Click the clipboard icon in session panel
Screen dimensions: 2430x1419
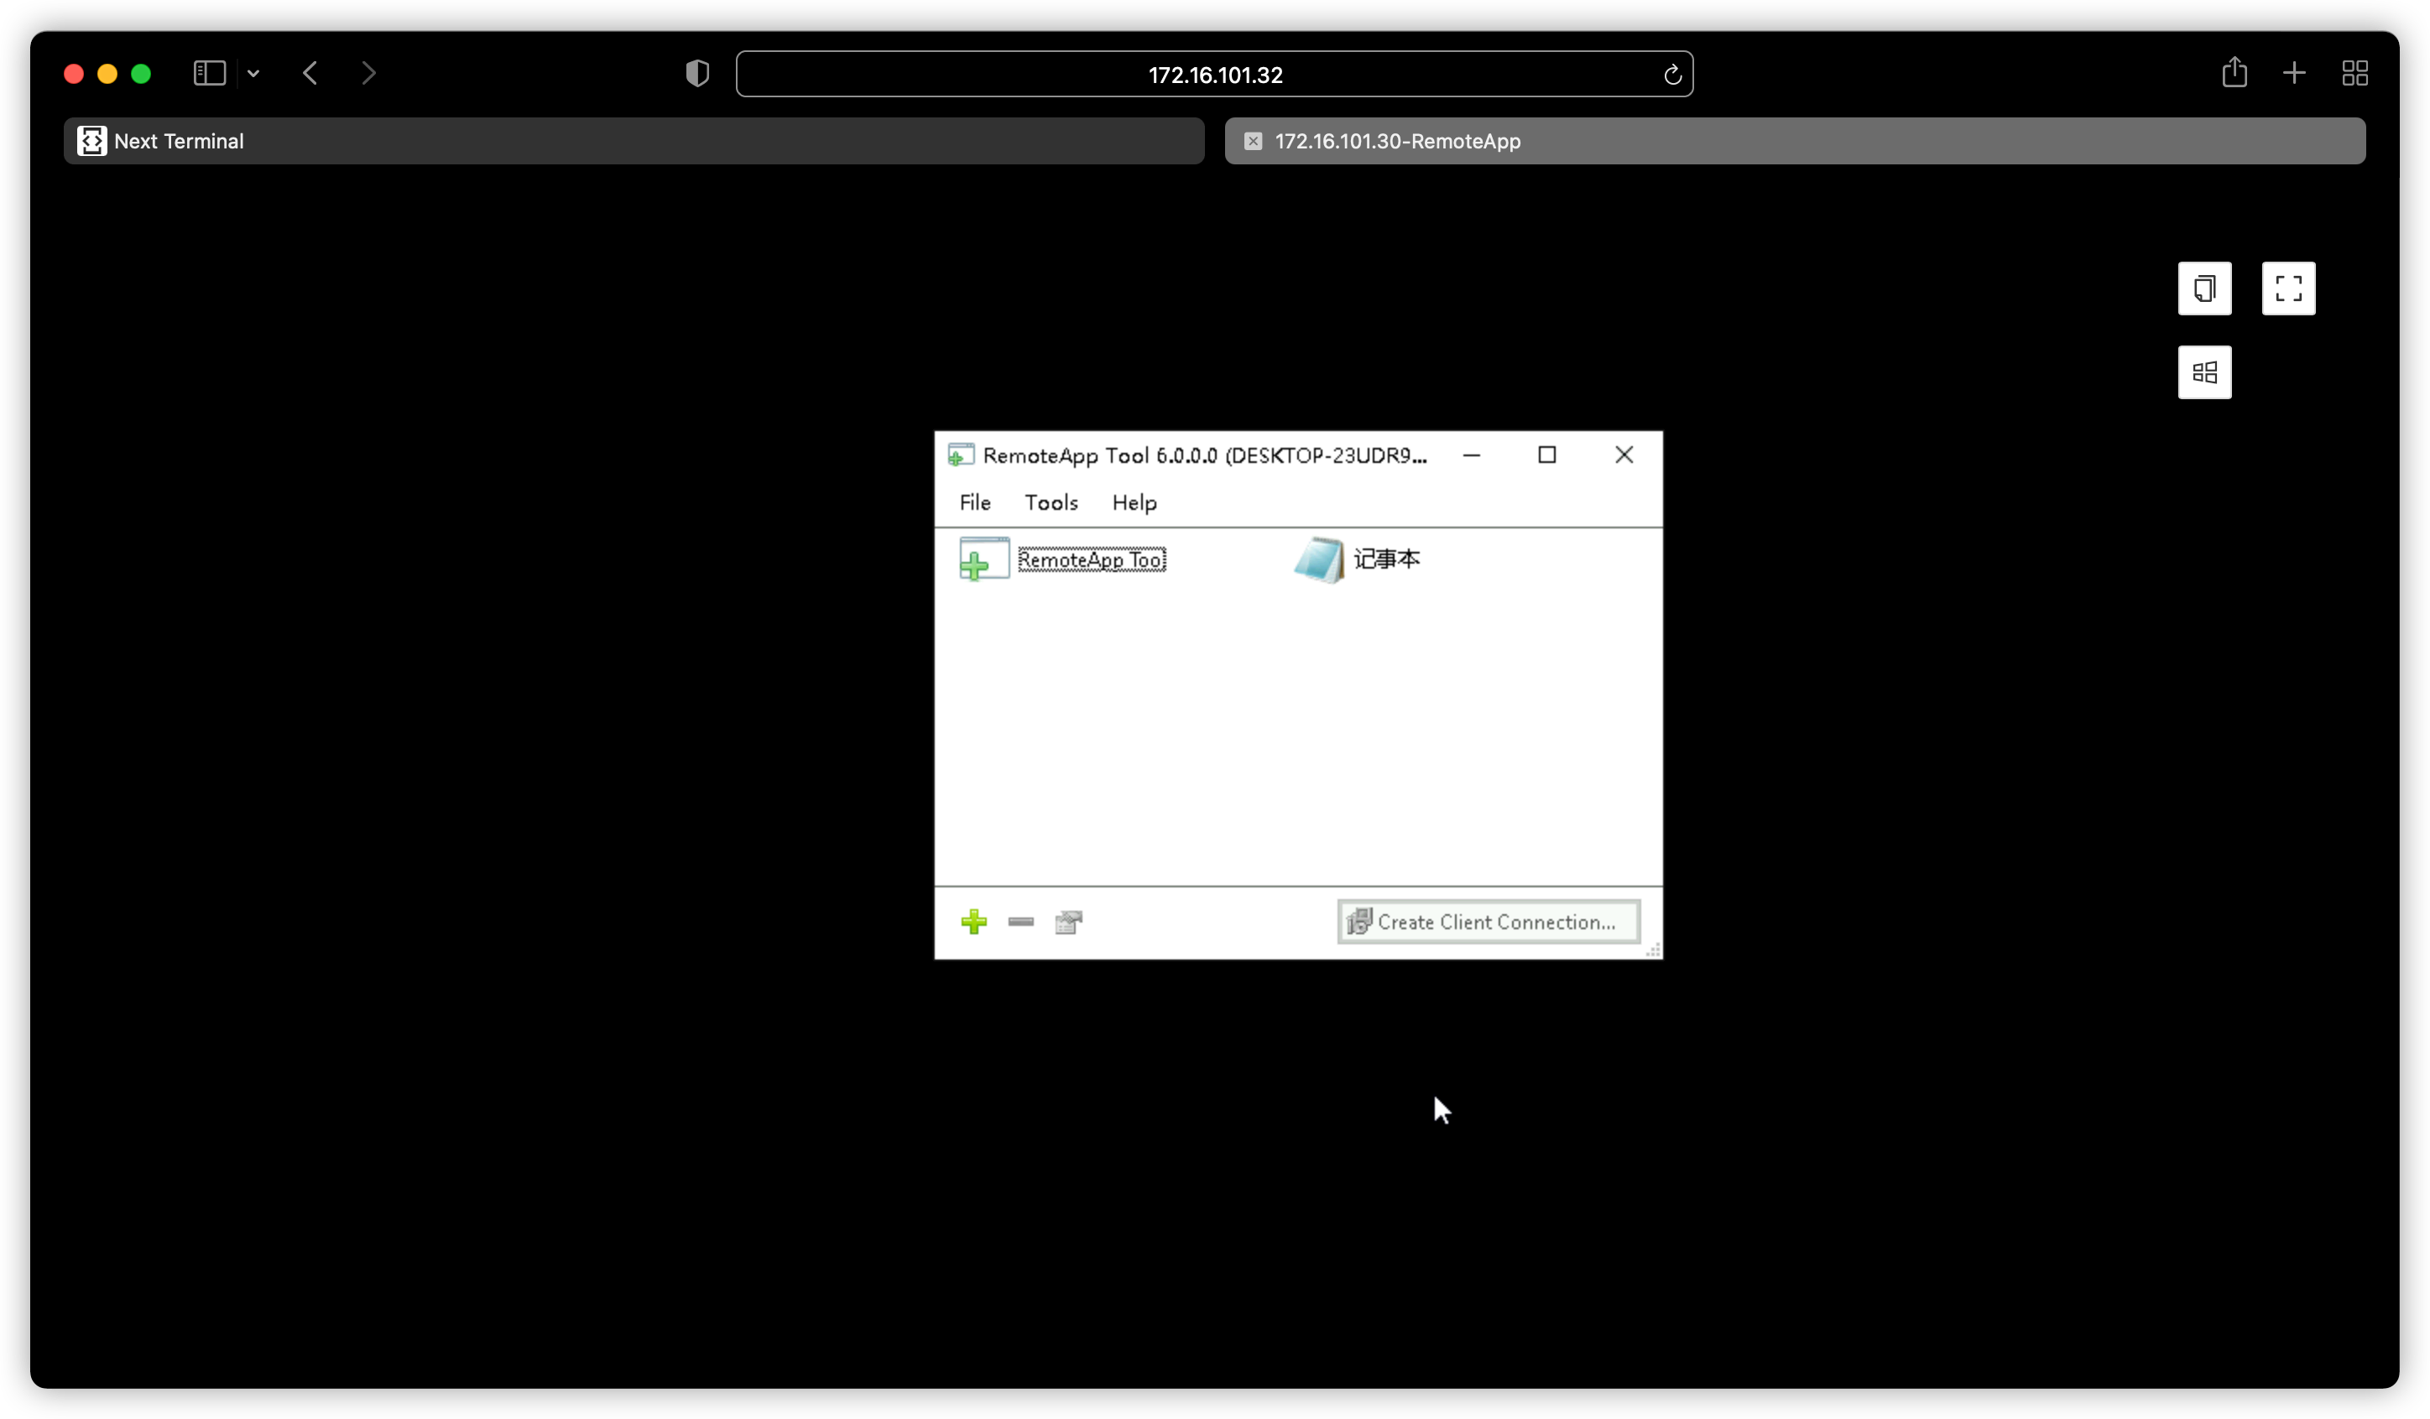(x=2204, y=288)
